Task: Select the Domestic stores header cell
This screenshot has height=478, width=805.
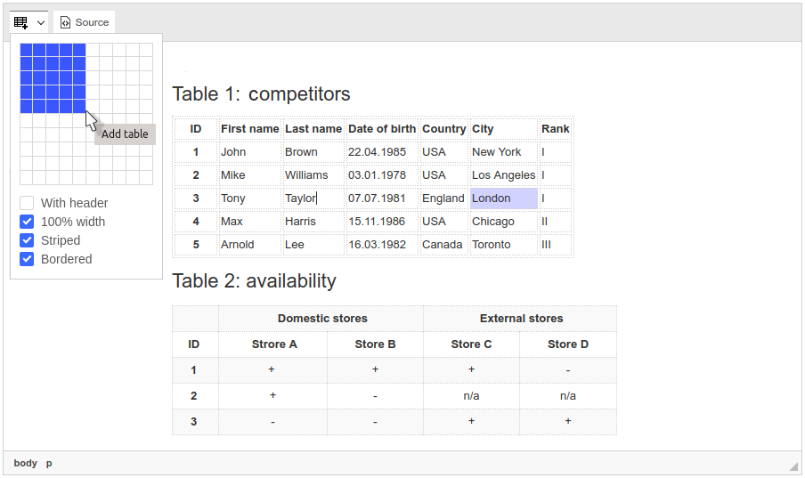Action: click(321, 318)
